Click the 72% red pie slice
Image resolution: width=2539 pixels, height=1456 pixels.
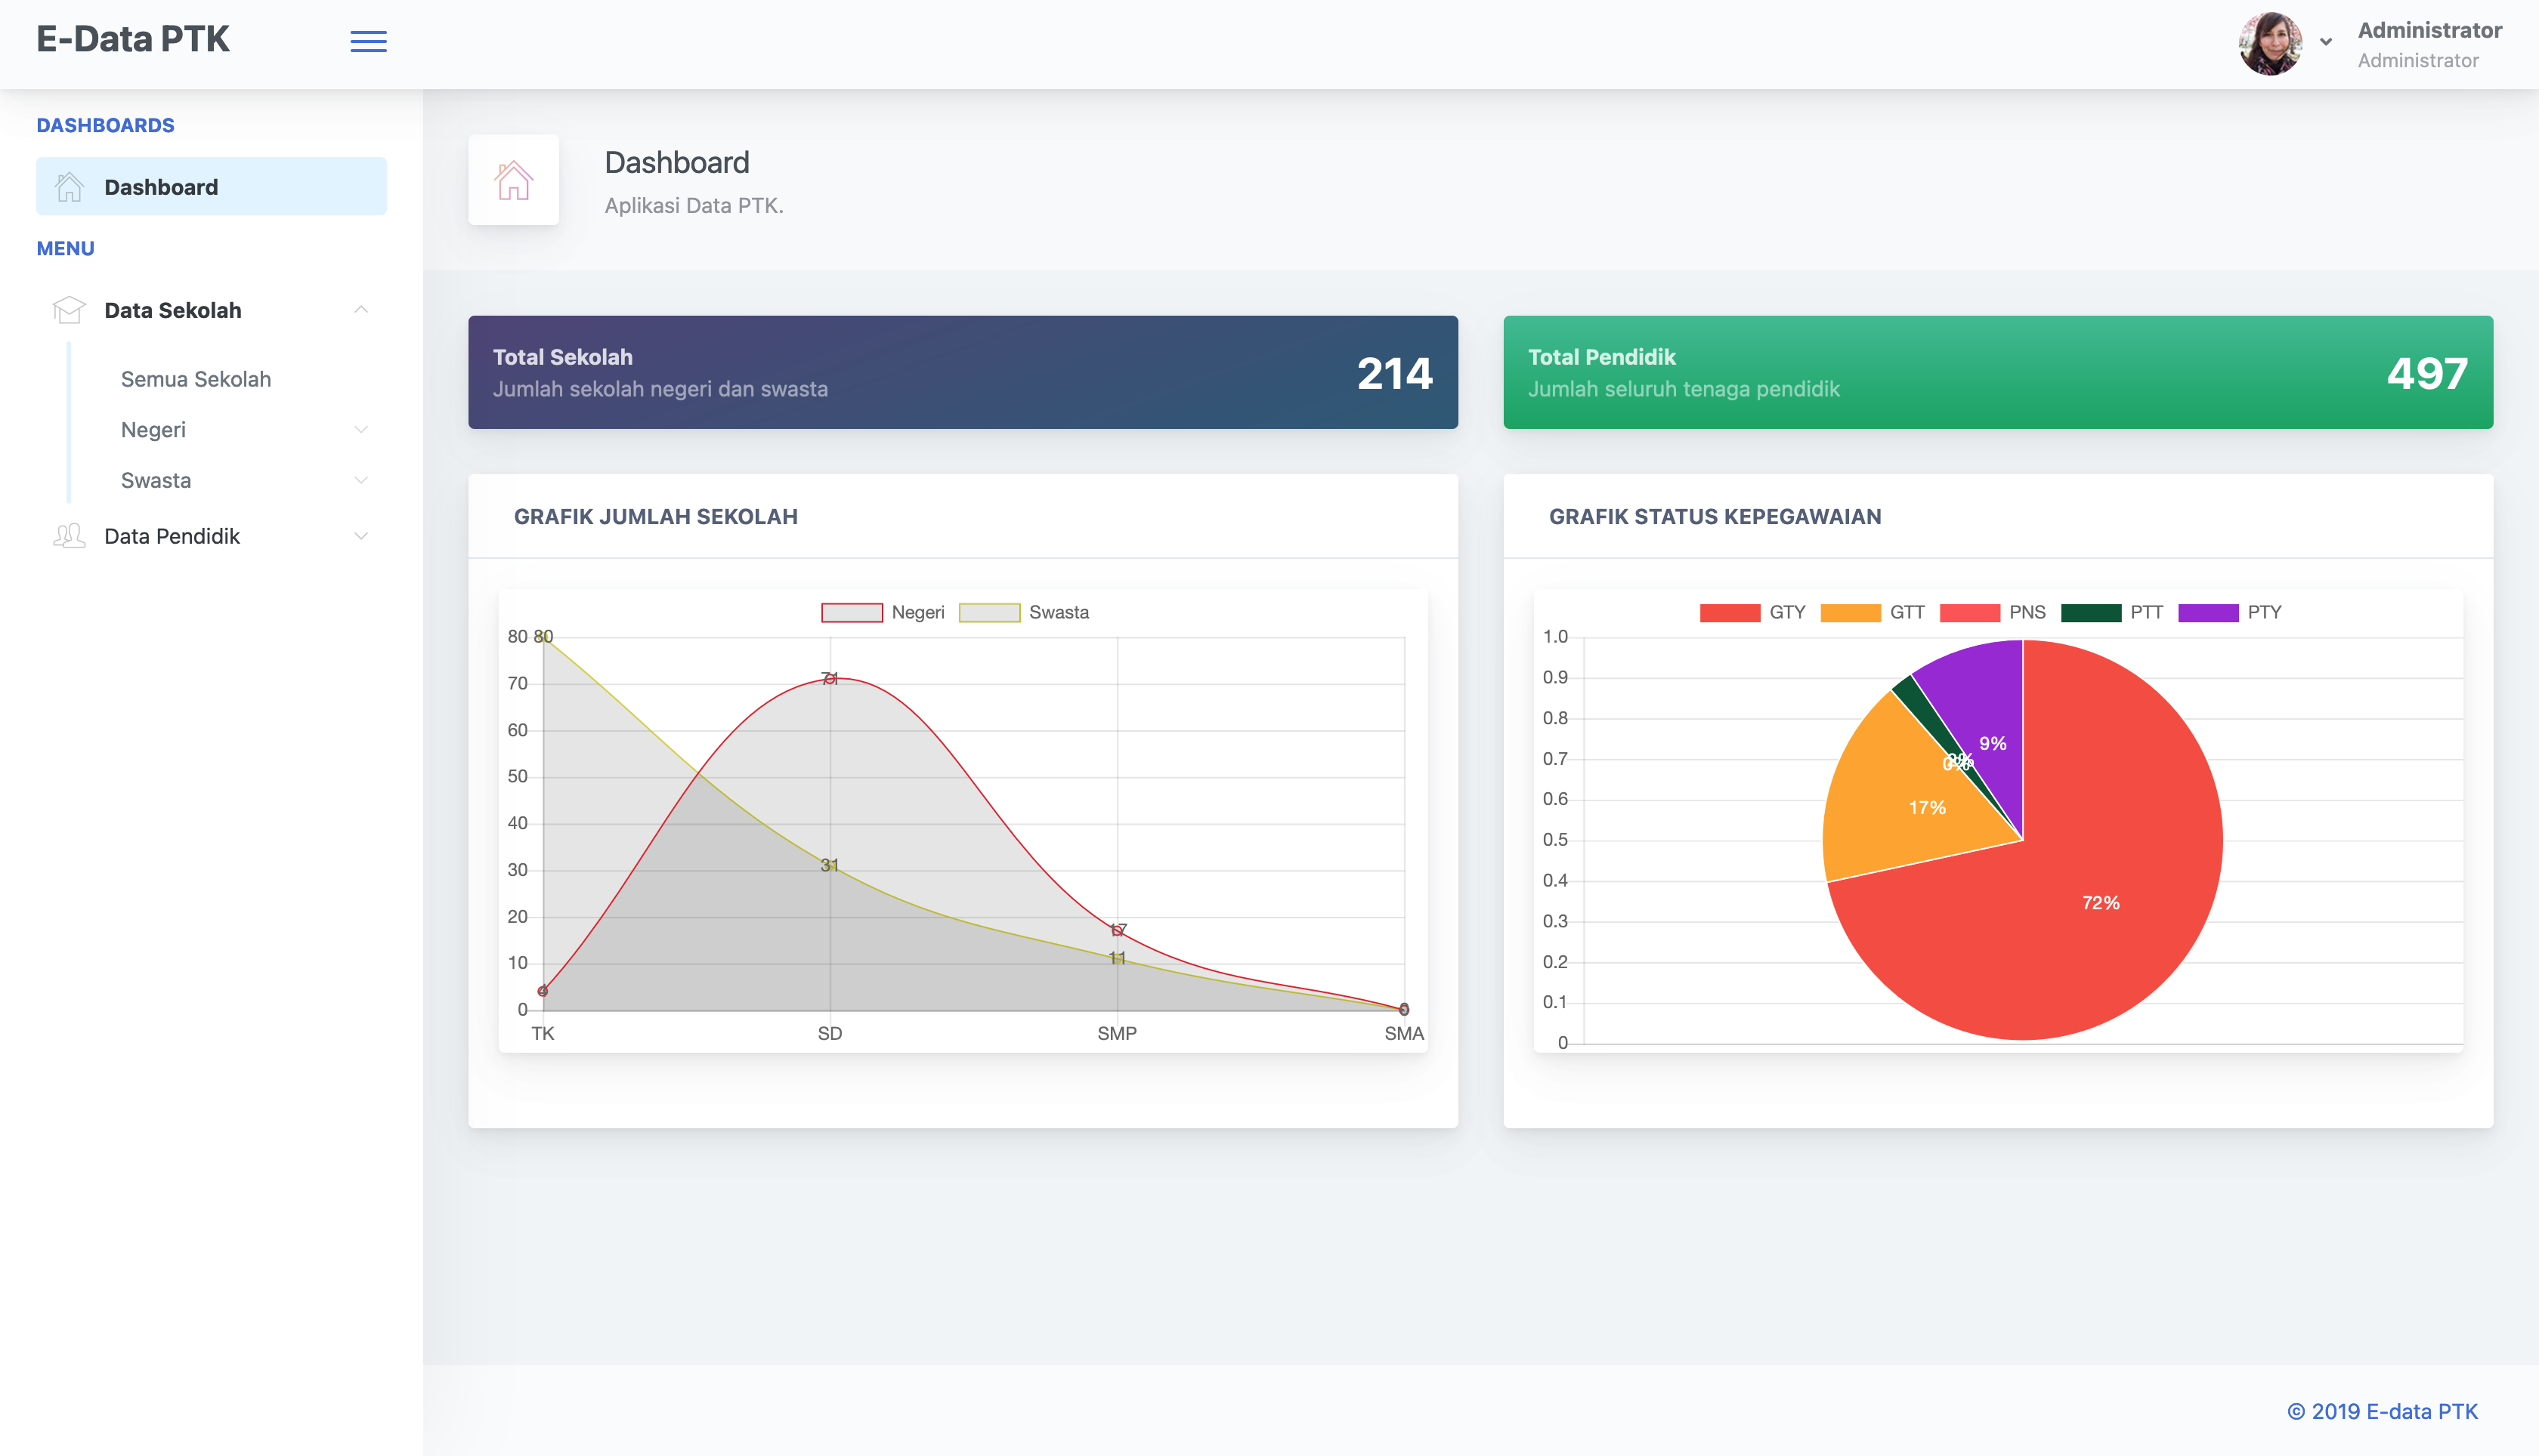coord(2101,902)
